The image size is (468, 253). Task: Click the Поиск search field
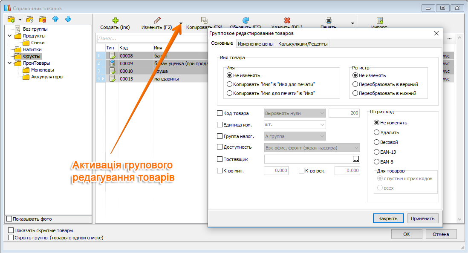pos(152,38)
